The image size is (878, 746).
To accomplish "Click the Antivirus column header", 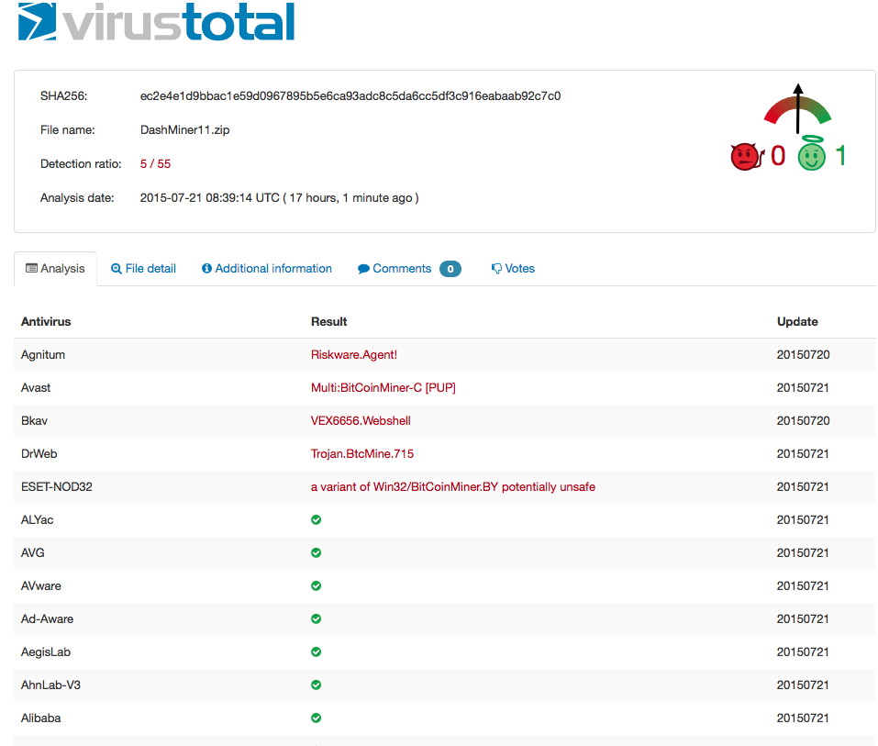I will pyautogui.click(x=46, y=322).
